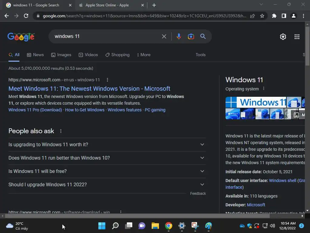Open the More search filters dropdown
The image size is (310, 233).
[144, 55]
